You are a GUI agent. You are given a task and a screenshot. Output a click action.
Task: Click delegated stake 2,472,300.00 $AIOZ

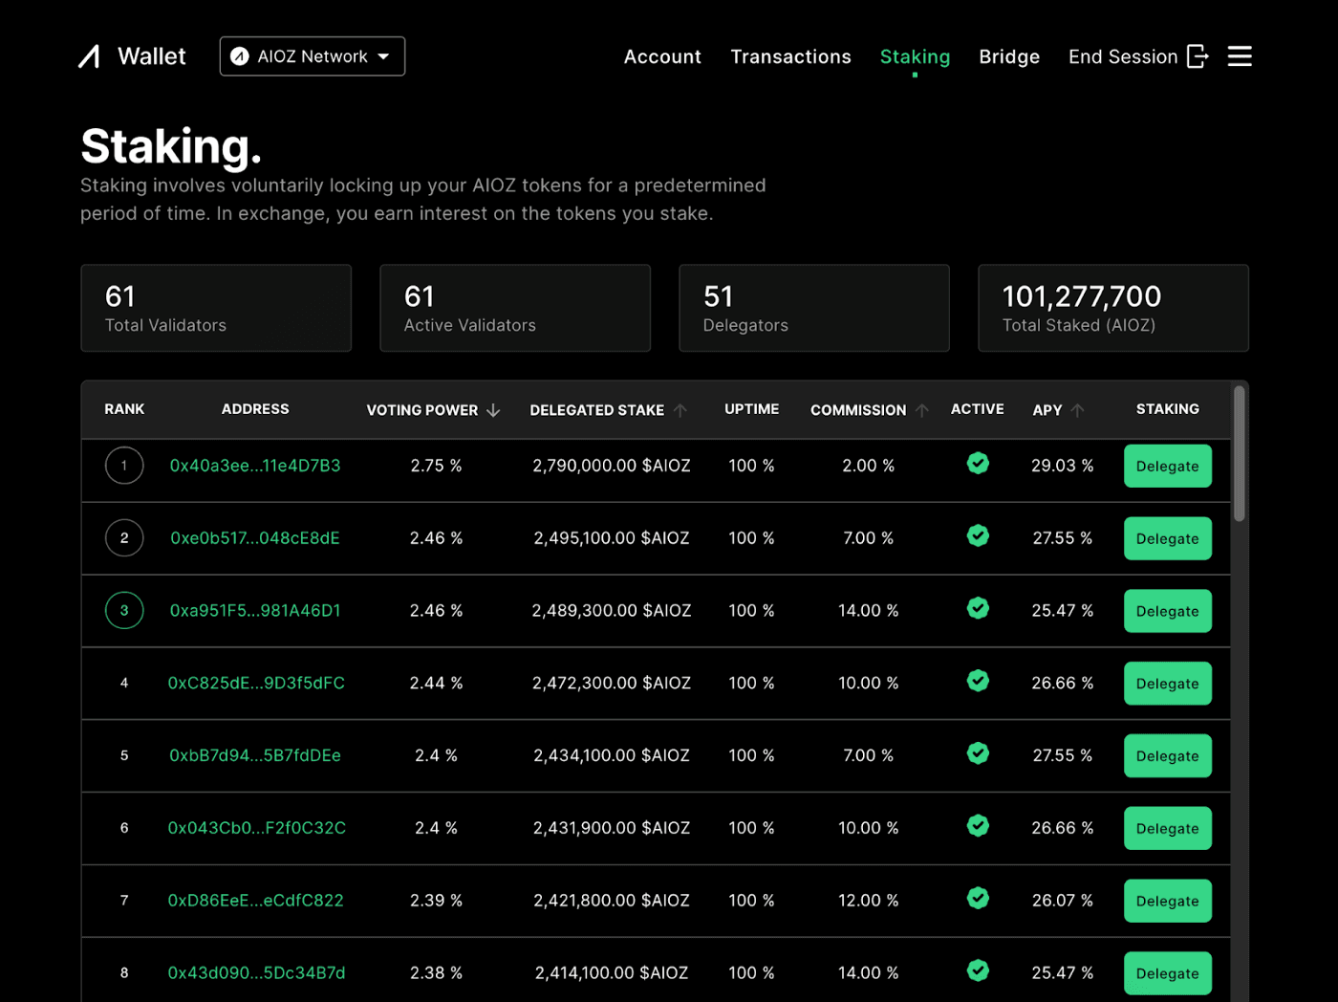[x=612, y=683]
